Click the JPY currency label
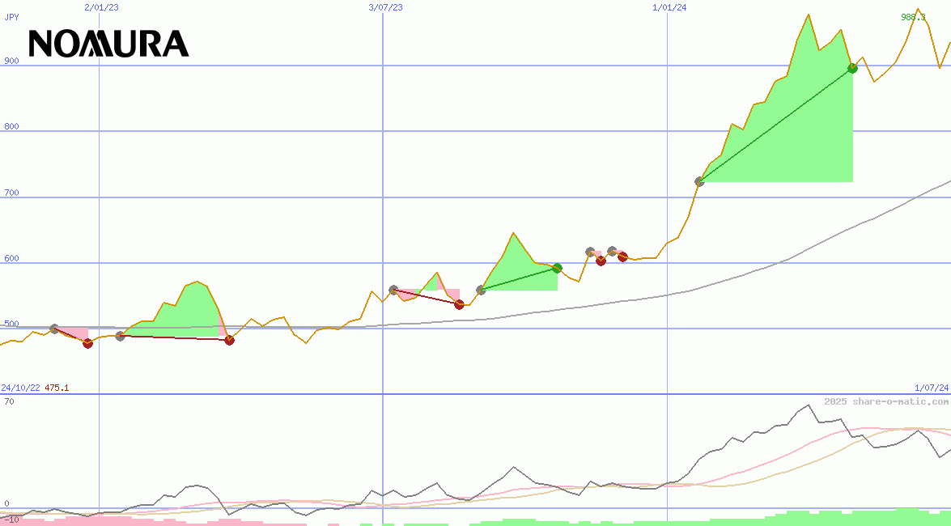Screen dimensions: 951x526 [12, 17]
